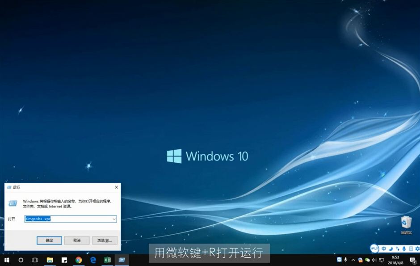Open Excel from the taskbar
The image size is (420, 266).
click(107, 260)
